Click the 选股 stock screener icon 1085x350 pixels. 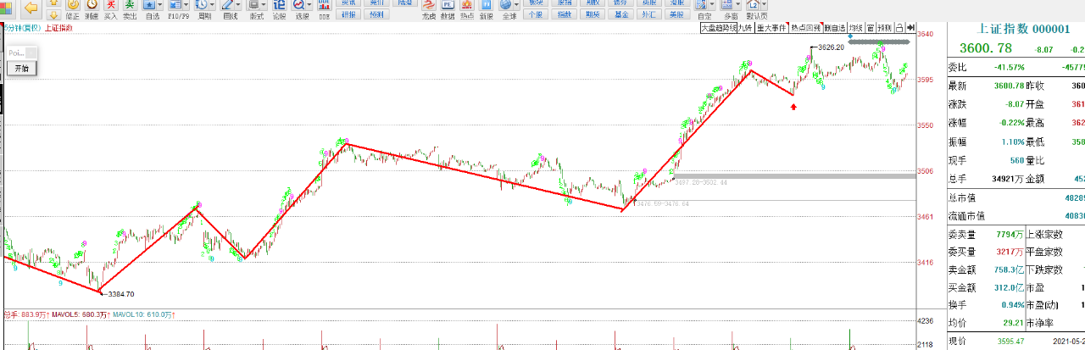[x=298, y=4]
